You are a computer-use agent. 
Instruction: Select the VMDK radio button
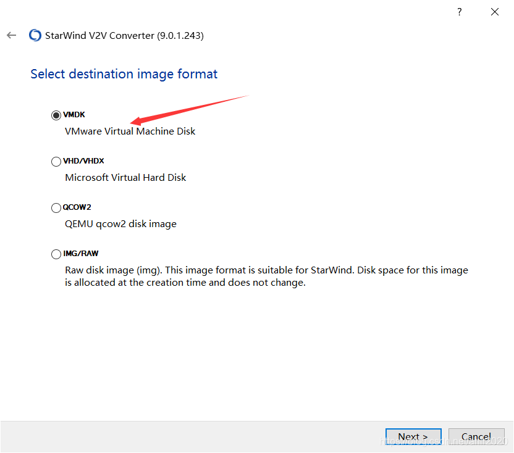56,115
